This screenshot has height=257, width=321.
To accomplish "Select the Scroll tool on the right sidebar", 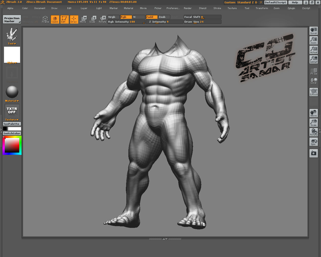I will pos(313,31).
